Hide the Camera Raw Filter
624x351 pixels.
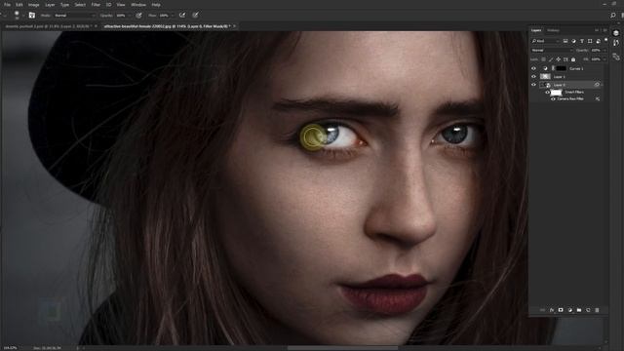click(x=553, y=99)
